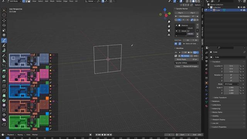Select the Extrude Region tool

[x=4, y=71]
